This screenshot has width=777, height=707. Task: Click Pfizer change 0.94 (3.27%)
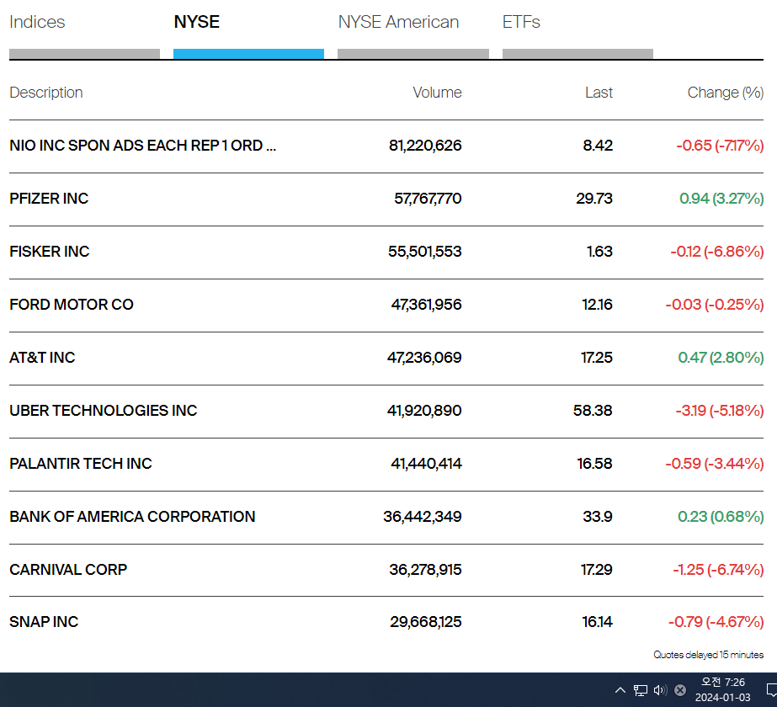pos(721,199)
